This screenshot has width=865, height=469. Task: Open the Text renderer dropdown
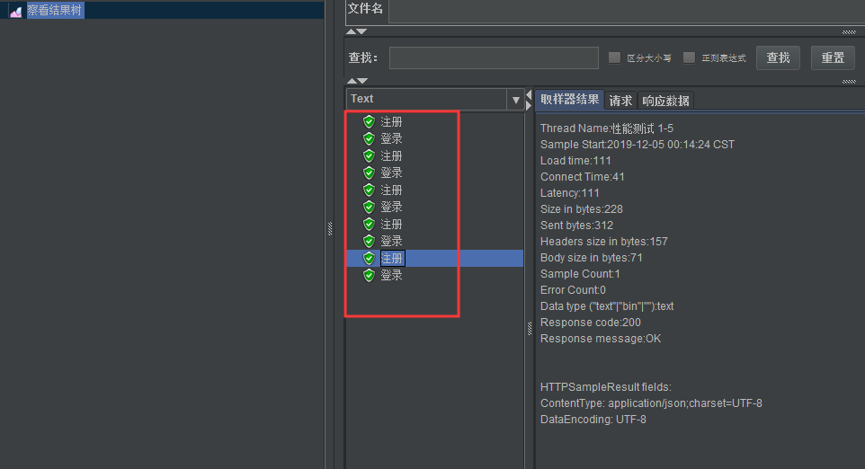pyautogui.click(x=516, y=100)
